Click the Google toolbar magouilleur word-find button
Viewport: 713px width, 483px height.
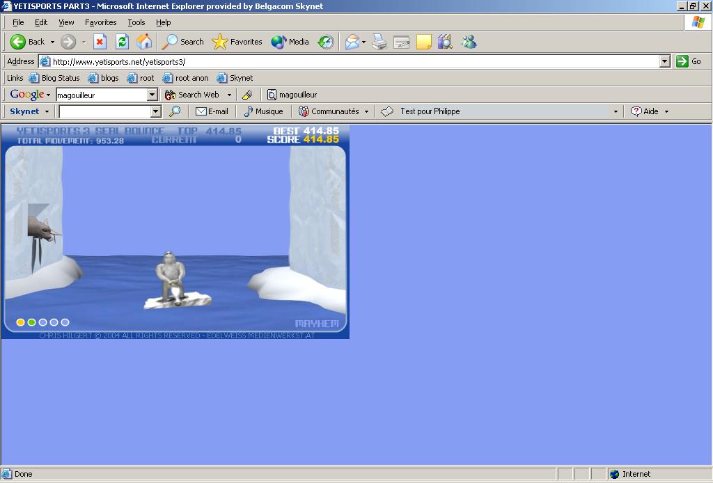click(292, 95)
